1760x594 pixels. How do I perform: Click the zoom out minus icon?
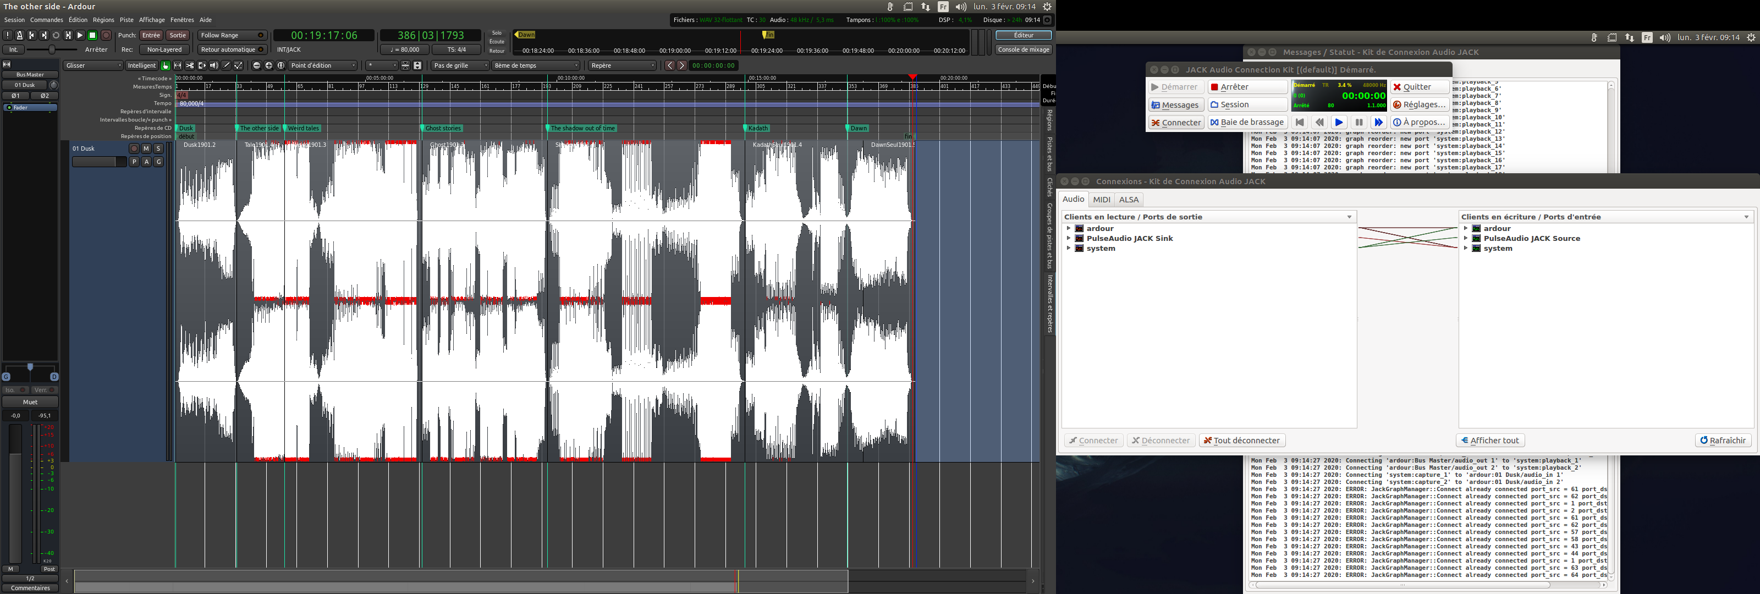pos(257,65)
